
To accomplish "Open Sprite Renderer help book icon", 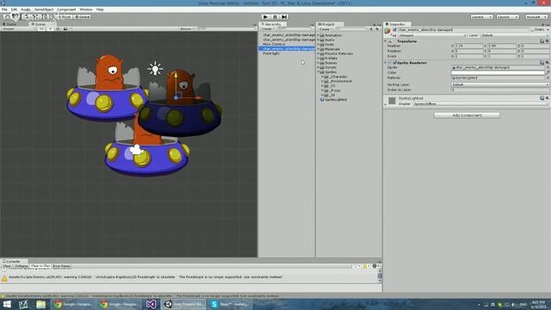I will [x=542, y=63].
